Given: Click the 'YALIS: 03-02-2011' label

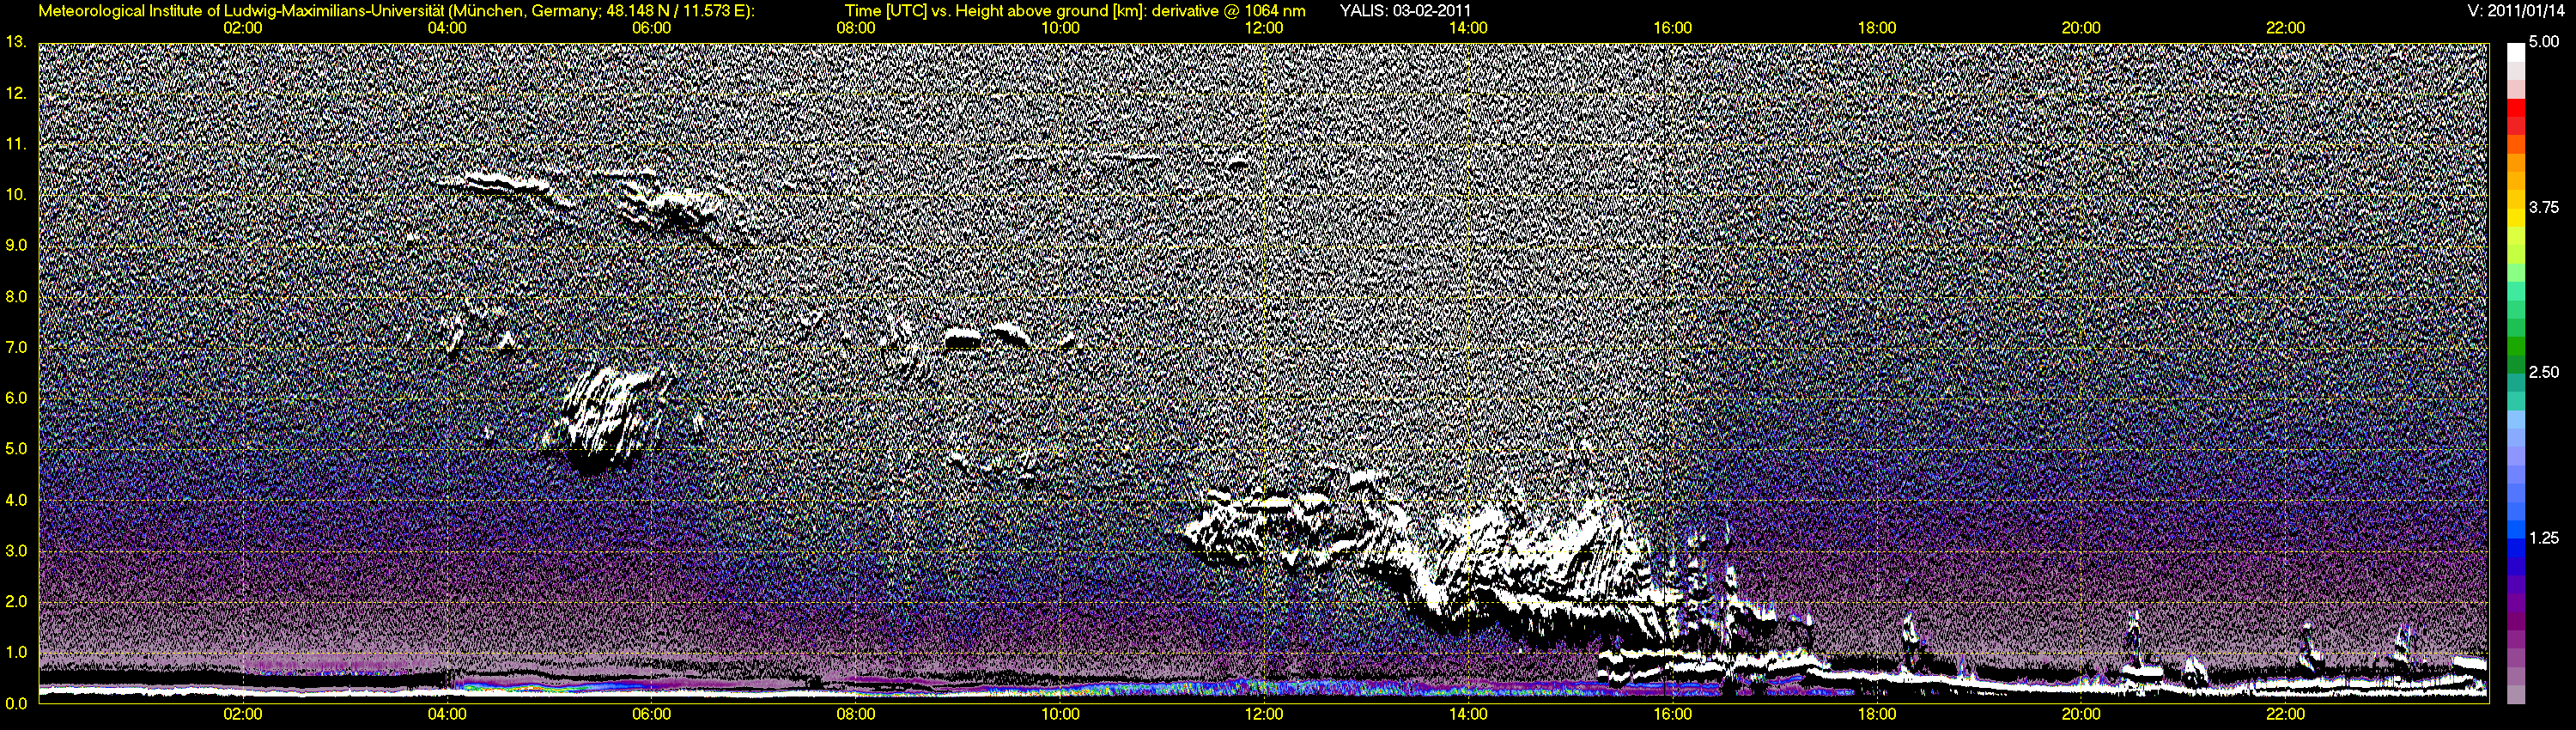Looking at the screenshot, I should pyautogui.click(x=1405, y=10).
